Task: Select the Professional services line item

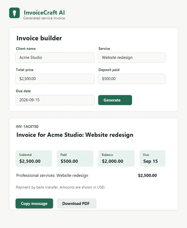Action: (x=52, y=175)
